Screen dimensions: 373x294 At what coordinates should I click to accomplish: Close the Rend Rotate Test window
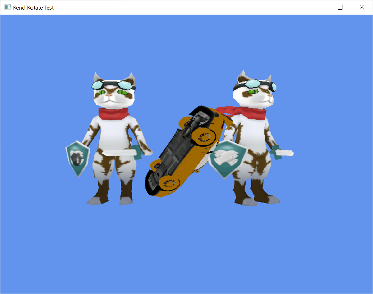click(x=362, y=7)
